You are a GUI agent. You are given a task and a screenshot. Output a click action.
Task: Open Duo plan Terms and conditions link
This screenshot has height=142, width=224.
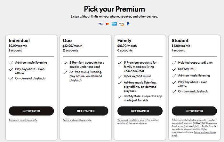(77, 120)
